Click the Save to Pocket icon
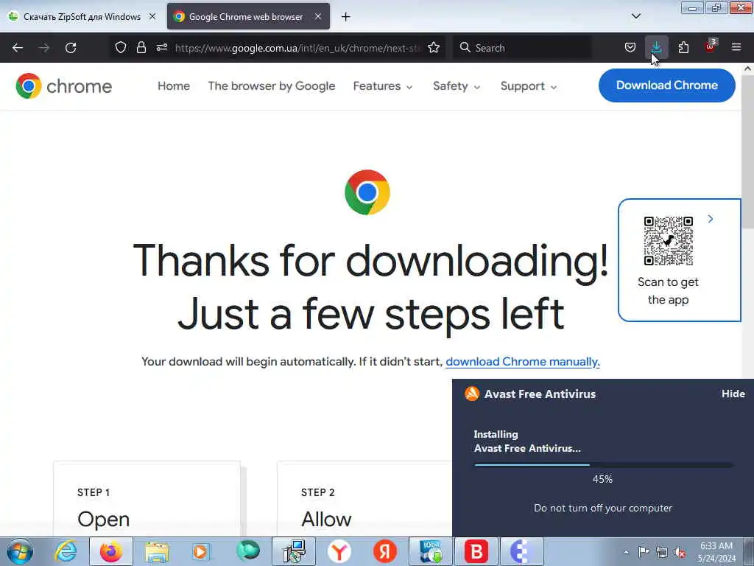The image size is (754, 566). pyautogui.click(x=630, y=47)
